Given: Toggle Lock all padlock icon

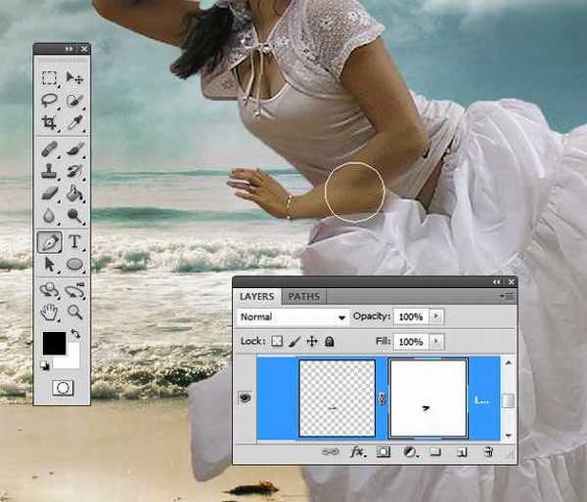Looking at the screenshot, I should [330, 342].
